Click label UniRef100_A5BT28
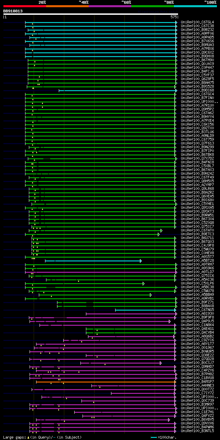The width and height of the screenshot is (220, 440). point(197,261)
